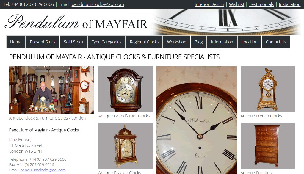304x174 pixels.
Task: Open the Antique Furniture chest image
Action: click(x=267, y=146)
